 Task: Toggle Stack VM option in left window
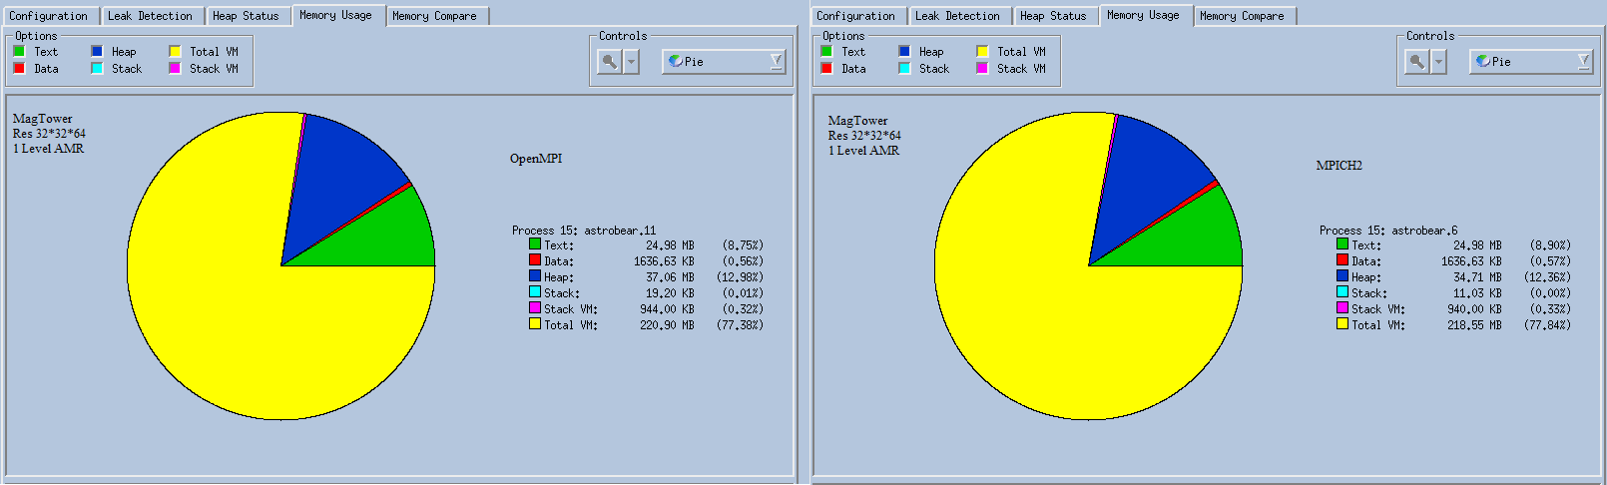[x=175, y=68]
